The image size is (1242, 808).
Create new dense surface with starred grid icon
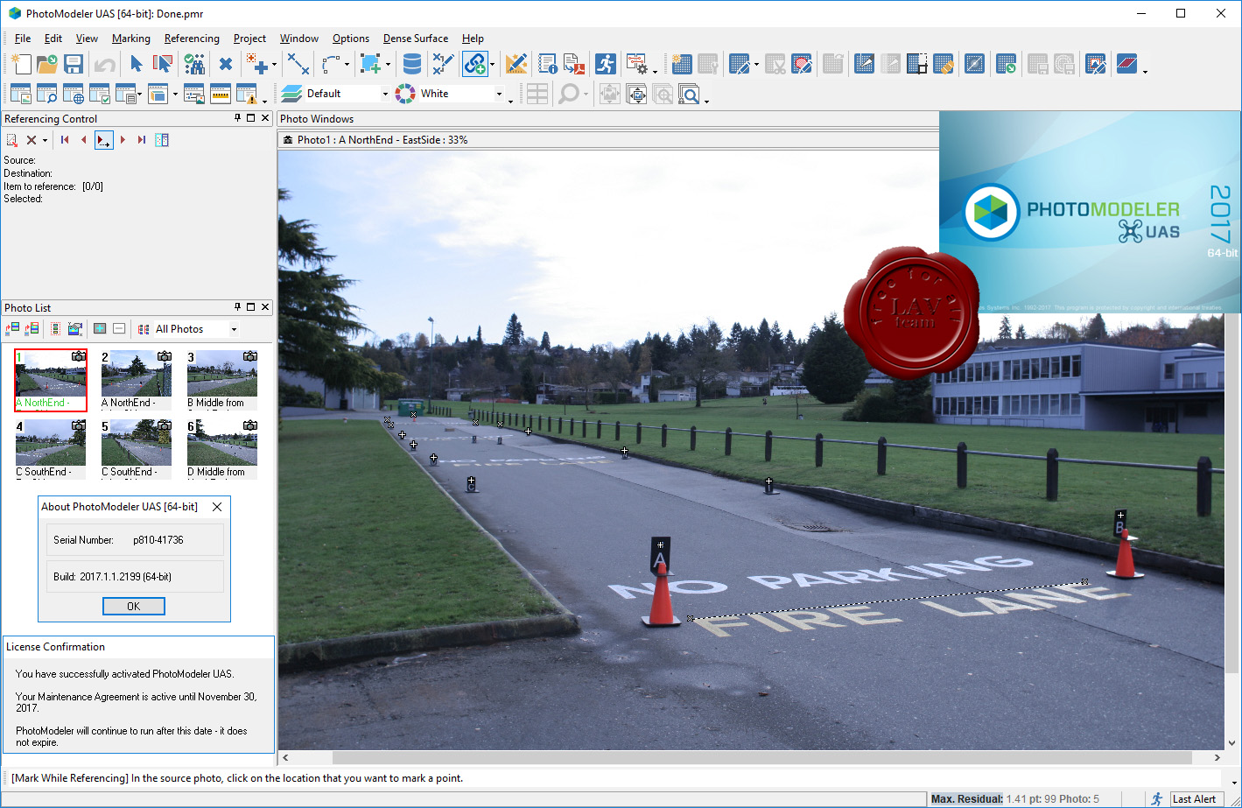pyautogui.click(x=681, y=64)
